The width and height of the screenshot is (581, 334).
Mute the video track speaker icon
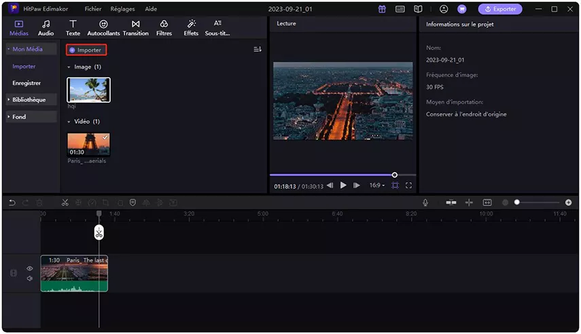point(30,278)
